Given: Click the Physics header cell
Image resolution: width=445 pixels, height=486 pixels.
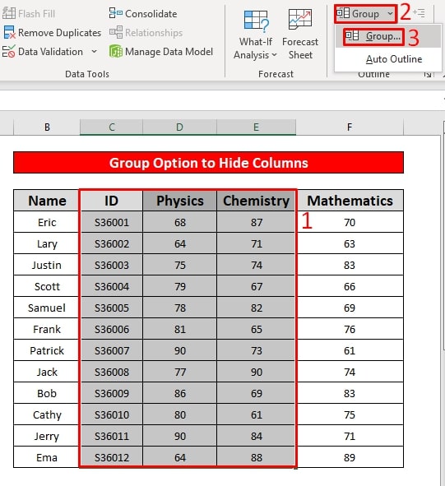Looking at the screenshot, I should pos(179,201).
